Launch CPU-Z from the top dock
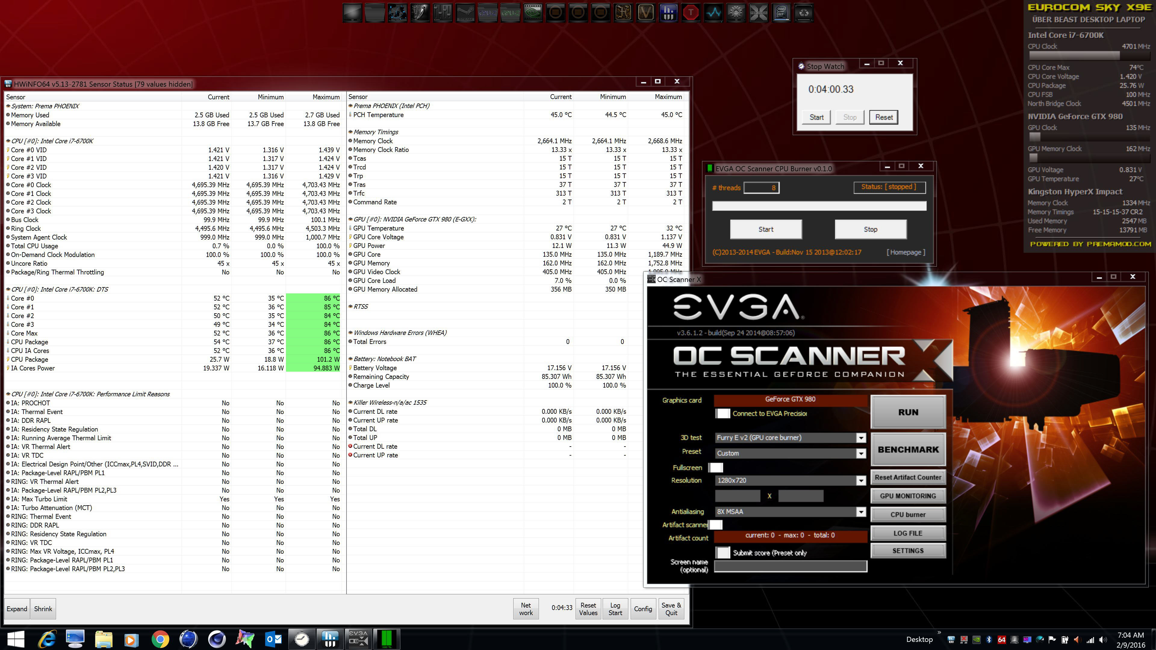Screen dimensions: 1156x650 pos(488,13)
